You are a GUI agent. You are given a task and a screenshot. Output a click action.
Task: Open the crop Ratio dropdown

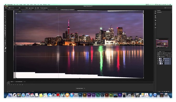11,8
